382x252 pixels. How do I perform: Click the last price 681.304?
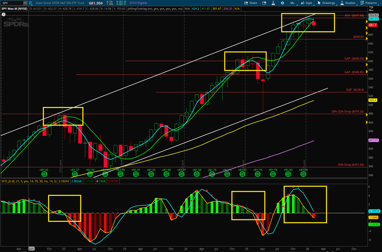[x=96, y=3]
